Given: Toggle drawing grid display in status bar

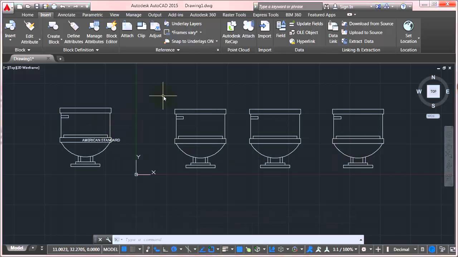Looking at the screenshot, I should (124, 249).
